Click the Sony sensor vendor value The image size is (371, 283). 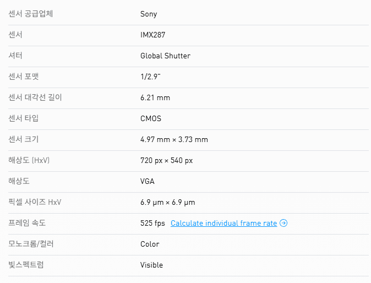tap(149, 14)
